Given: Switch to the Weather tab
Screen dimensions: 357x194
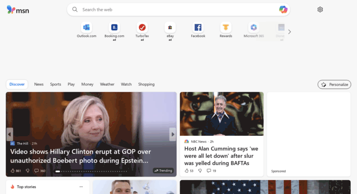Looking at the screenshot, I should pyautogui.click(x=107, y=84).
